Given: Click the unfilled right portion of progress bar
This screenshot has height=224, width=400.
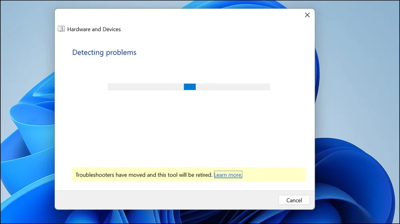Looking at the screenshot, I should 233,87.
